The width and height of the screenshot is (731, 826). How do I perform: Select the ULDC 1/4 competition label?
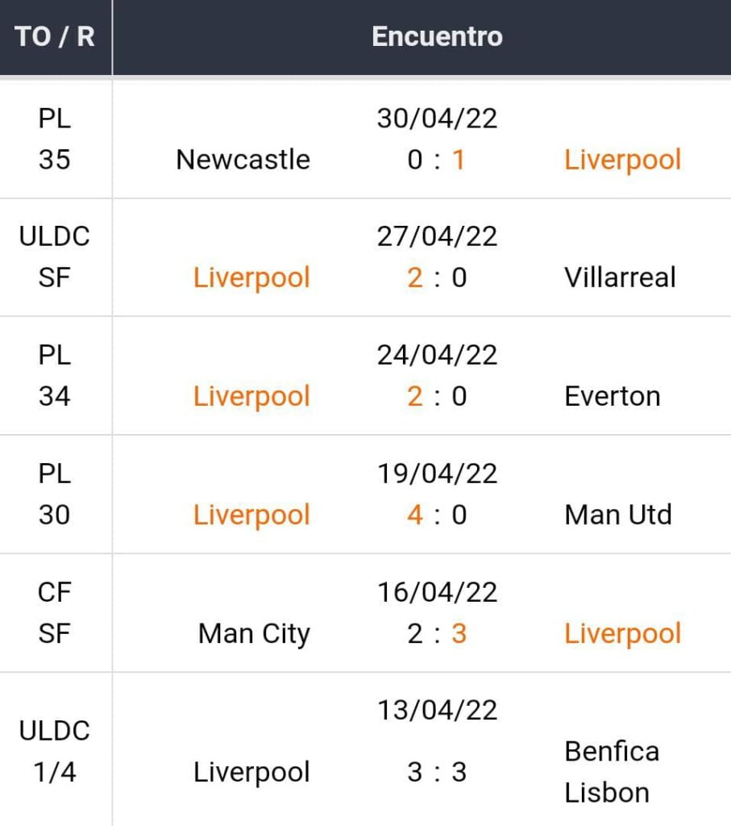(55, 751)
